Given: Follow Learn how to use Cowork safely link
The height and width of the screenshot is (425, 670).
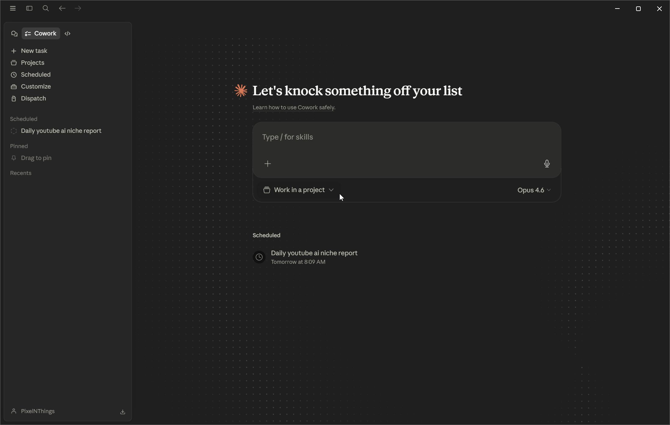Looking at the screenshot, I should click(294, 107).
